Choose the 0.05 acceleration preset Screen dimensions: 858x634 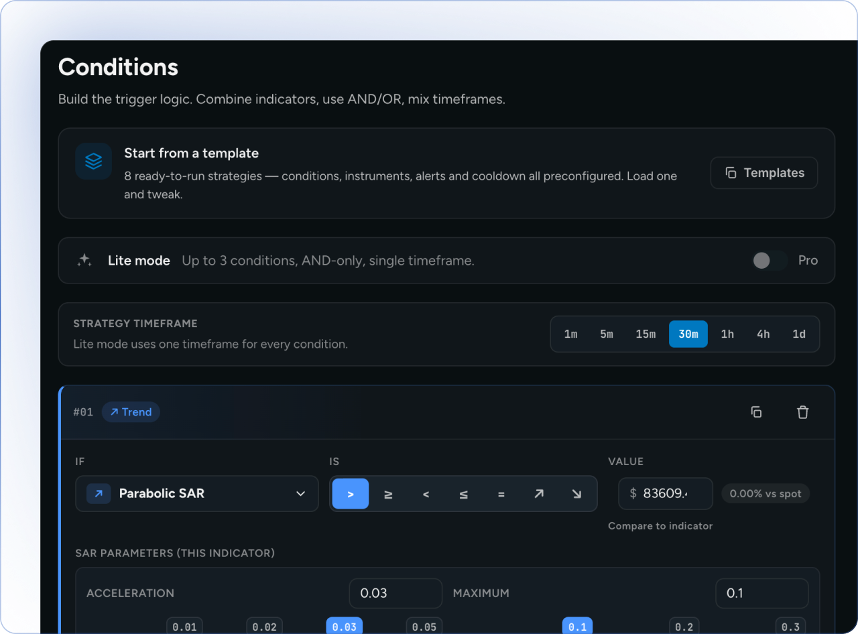click(424, 627)
